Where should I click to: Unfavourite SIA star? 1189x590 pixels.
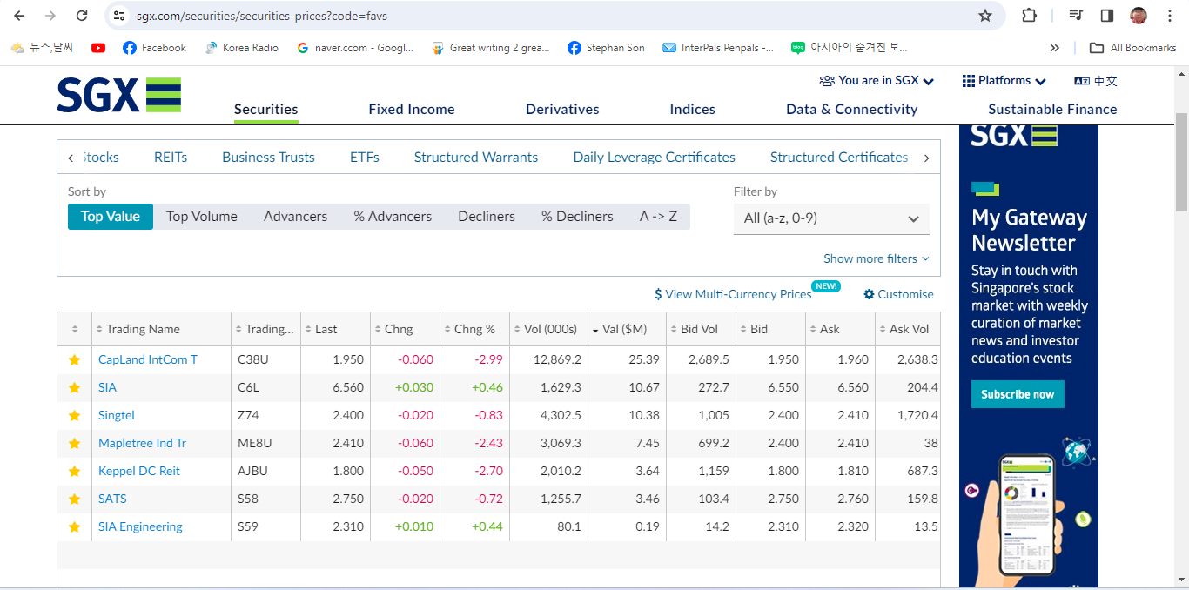click(74, 387)
